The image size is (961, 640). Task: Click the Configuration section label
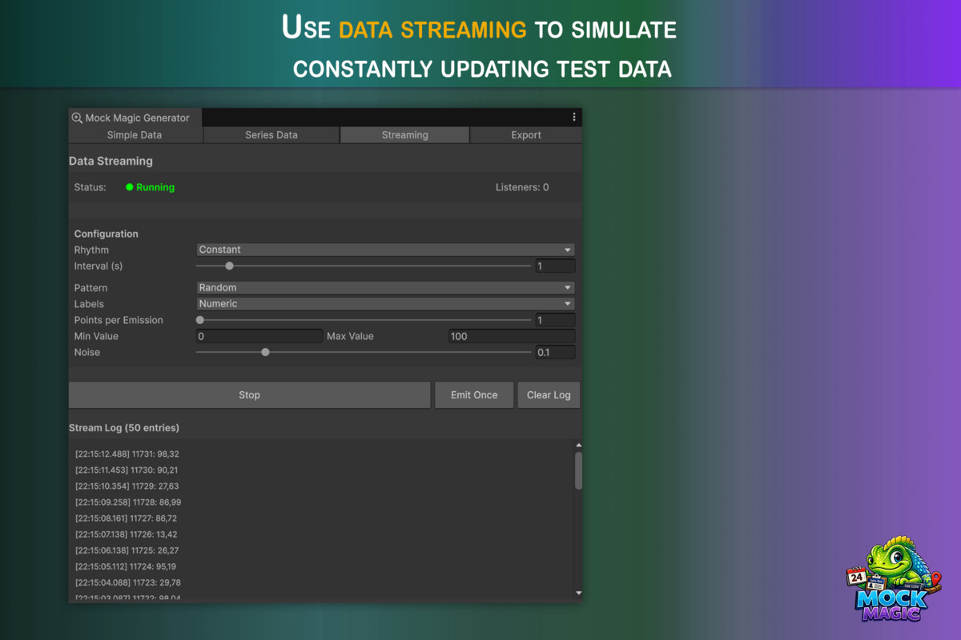107,234
